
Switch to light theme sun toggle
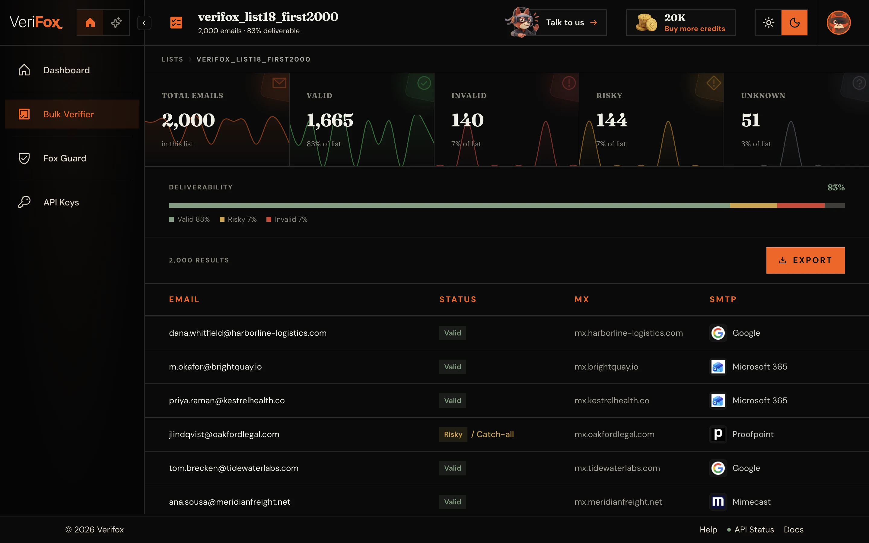point(769,23)
